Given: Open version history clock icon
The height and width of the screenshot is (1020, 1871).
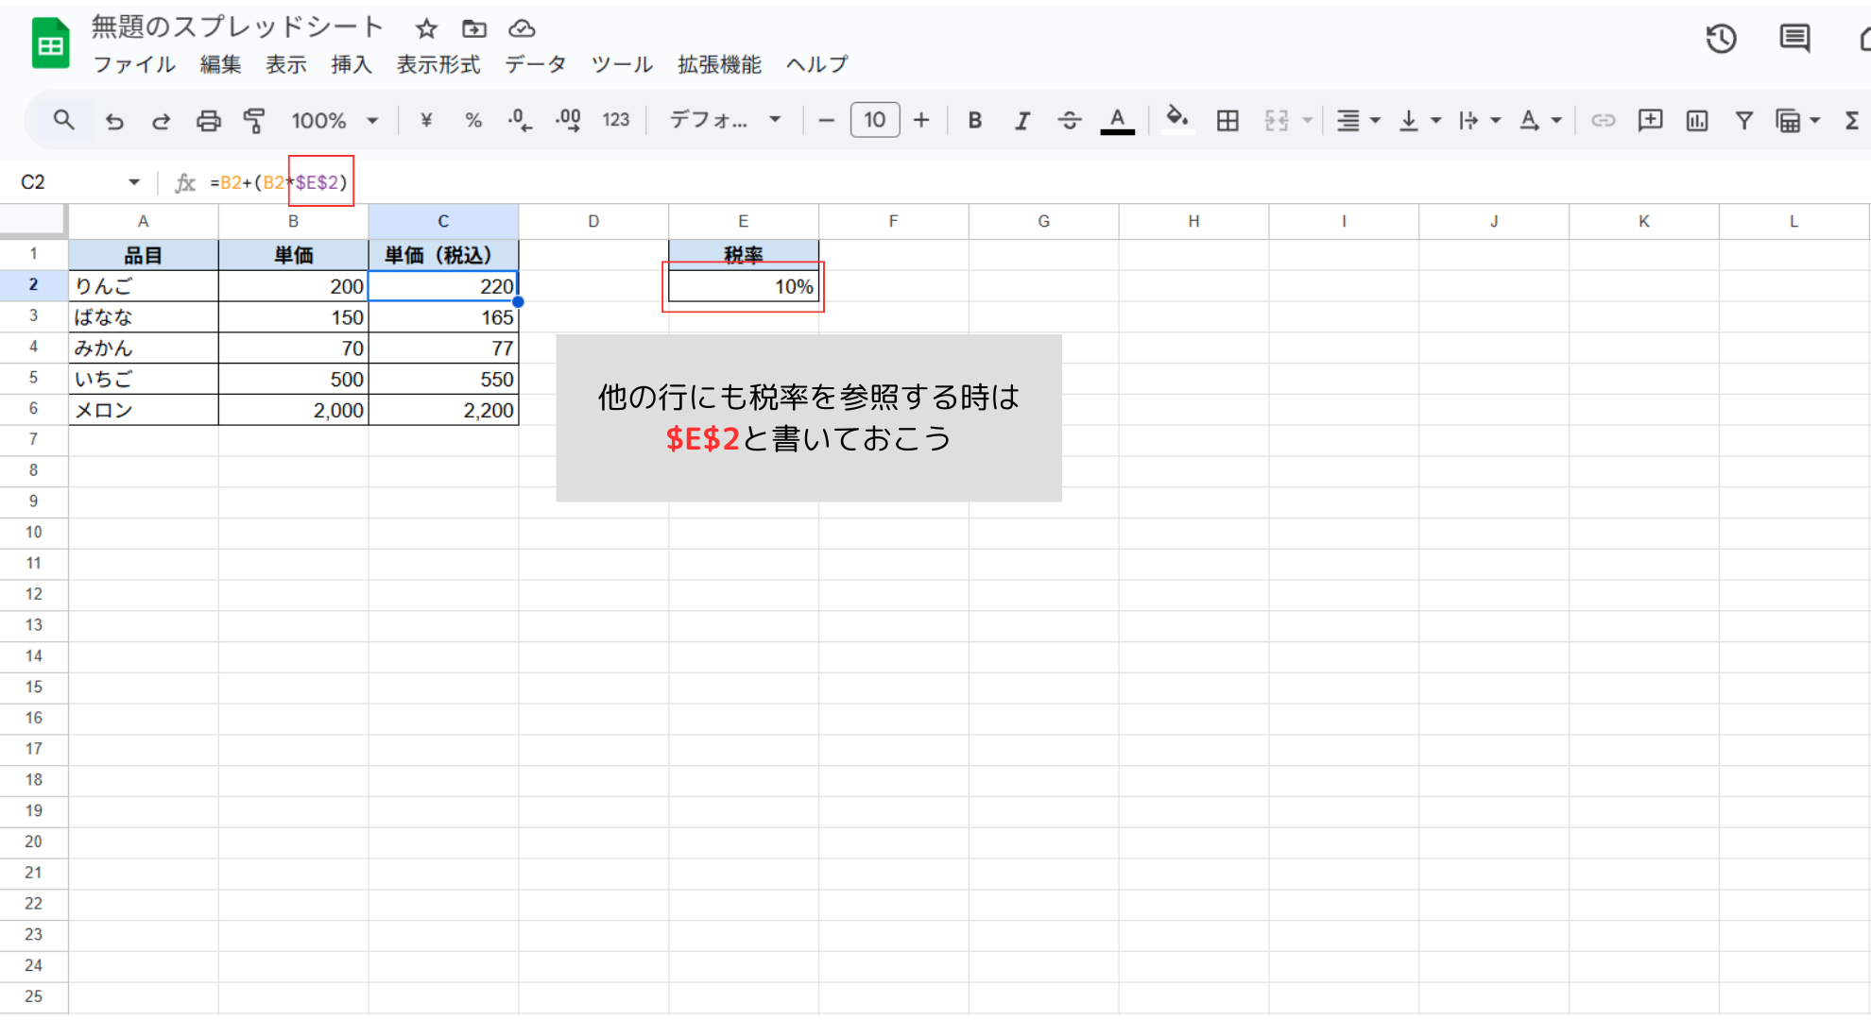Looking at the screenshot, I should [x=1721, y=39].
